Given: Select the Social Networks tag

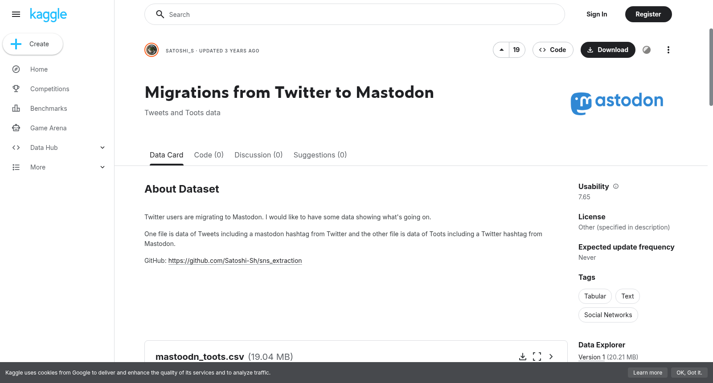Looking at the screenshot, I should [608, 315].
